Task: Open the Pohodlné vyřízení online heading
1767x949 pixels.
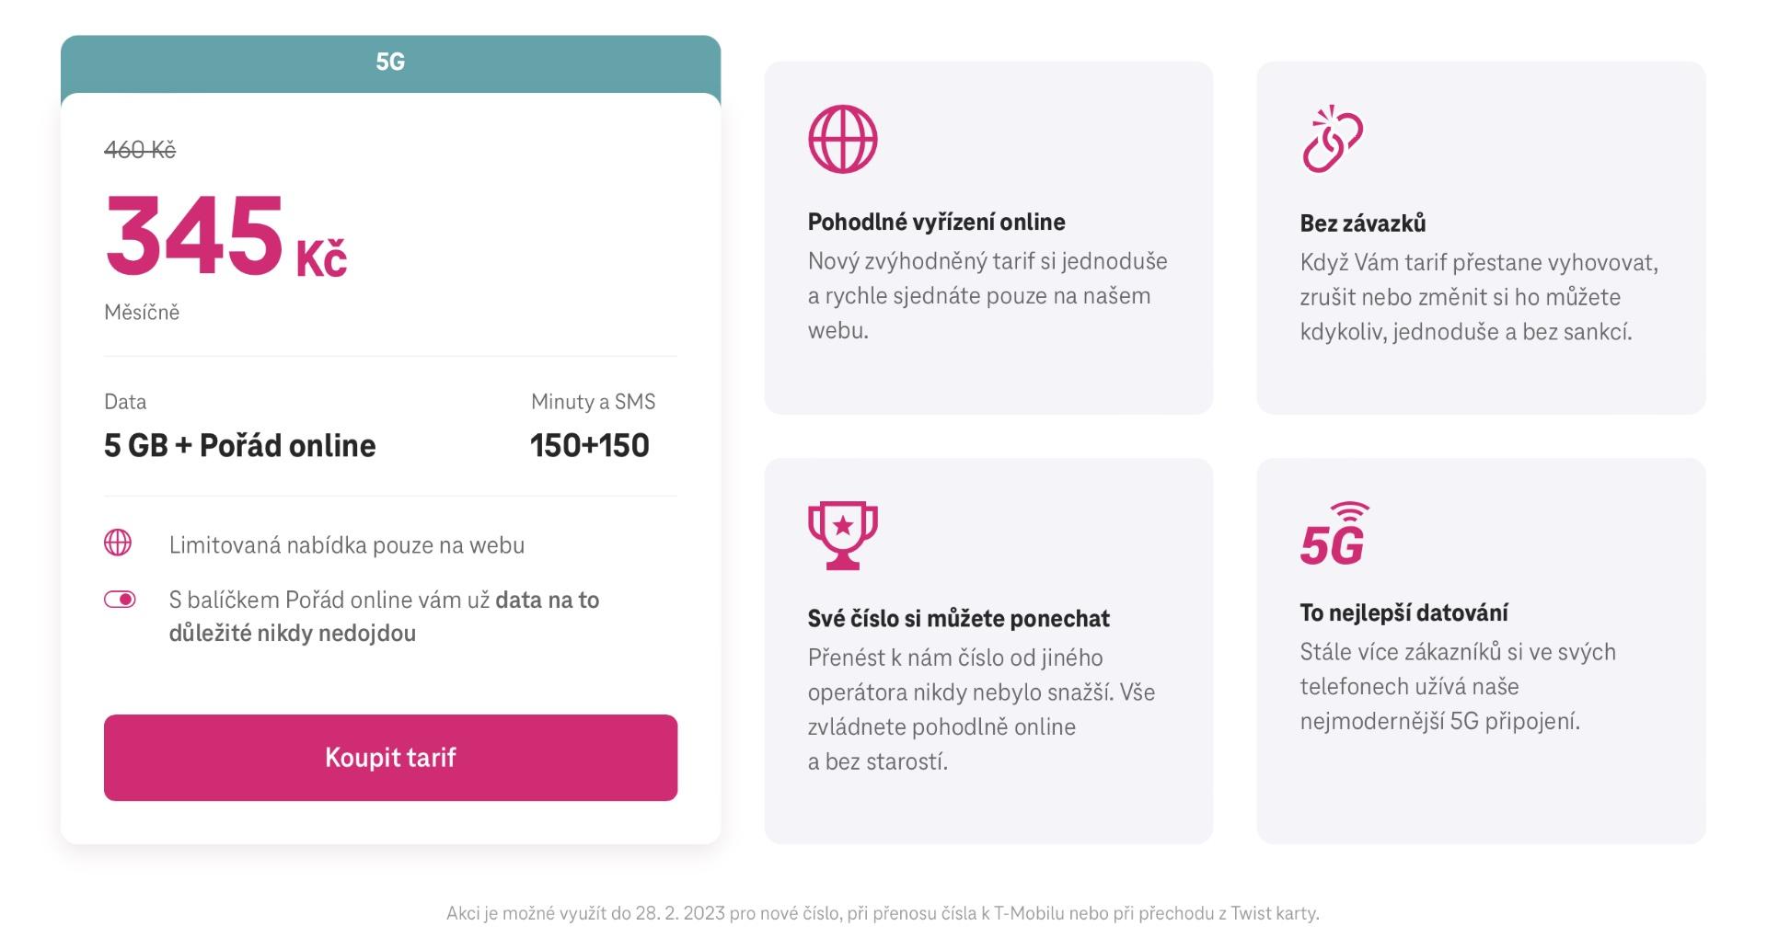Action: 936,222
